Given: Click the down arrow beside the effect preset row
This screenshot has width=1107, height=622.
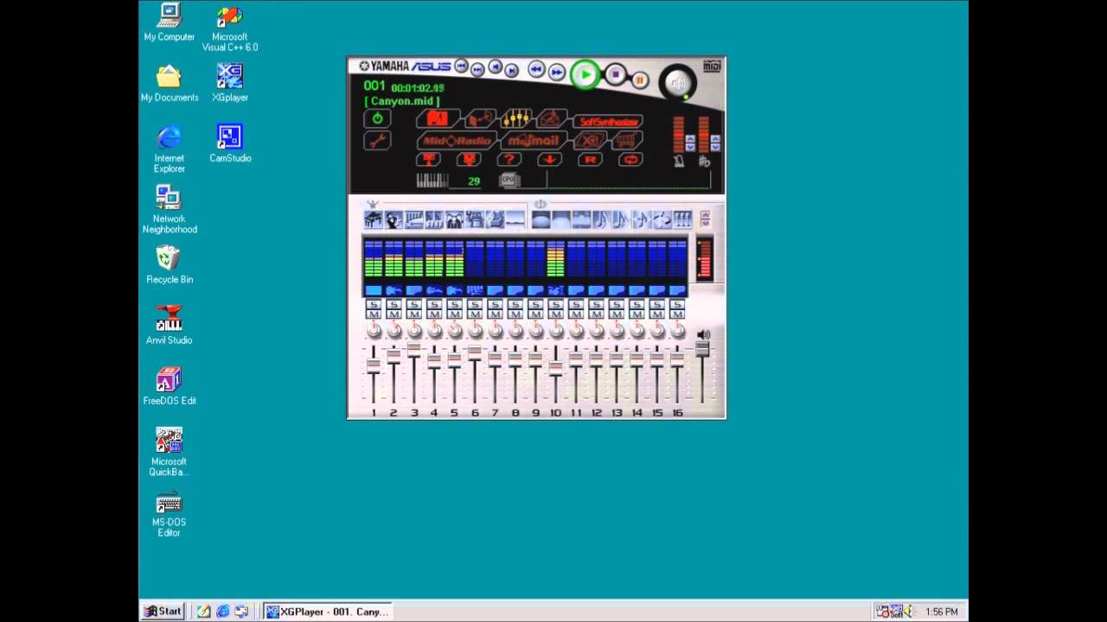Looking at the screenshot, I should [x=706, y=222].
